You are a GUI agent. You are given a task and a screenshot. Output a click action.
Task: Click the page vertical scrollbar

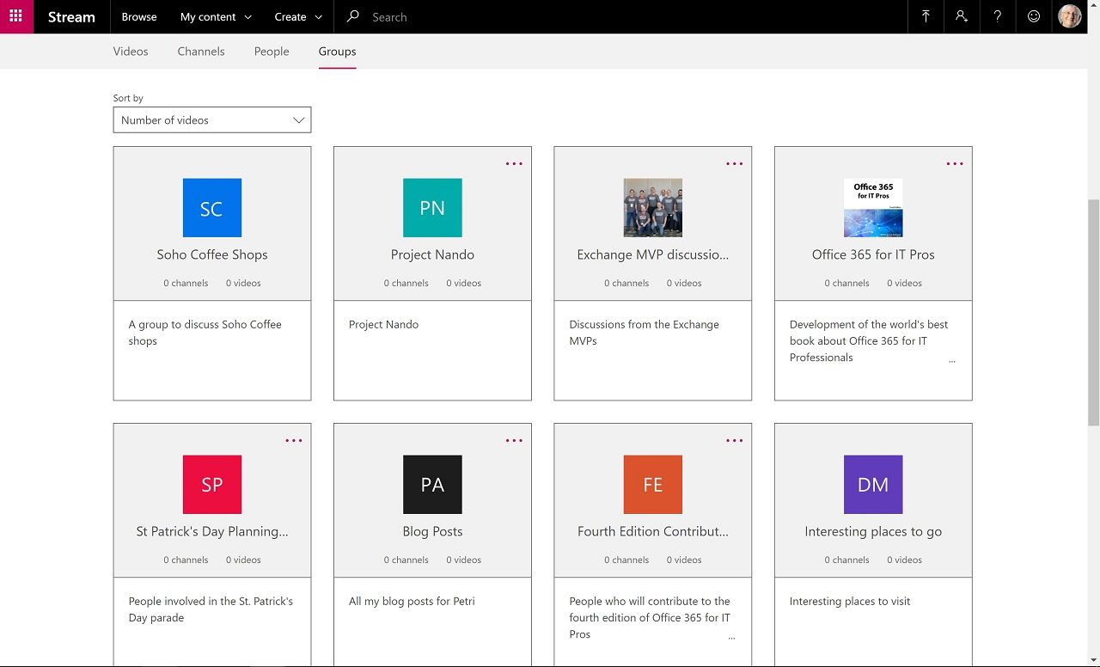tap(1093, 311)
